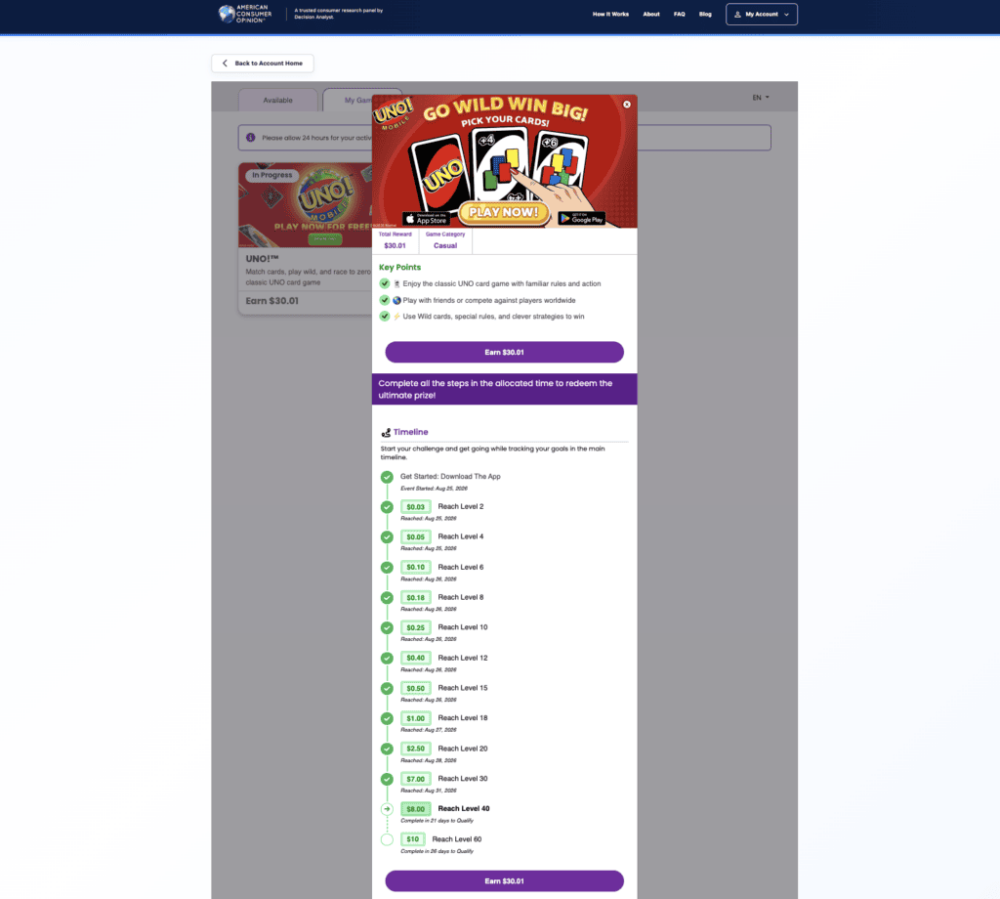Click the checkmark beside Reach Level 30
Viewport: 1000px width, 899px height.
click(387, 779)
